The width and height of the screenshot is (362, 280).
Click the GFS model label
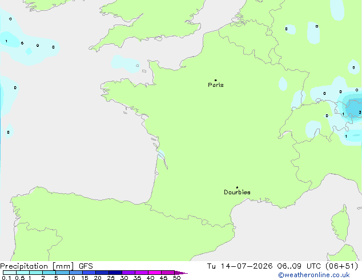(86, 266)
